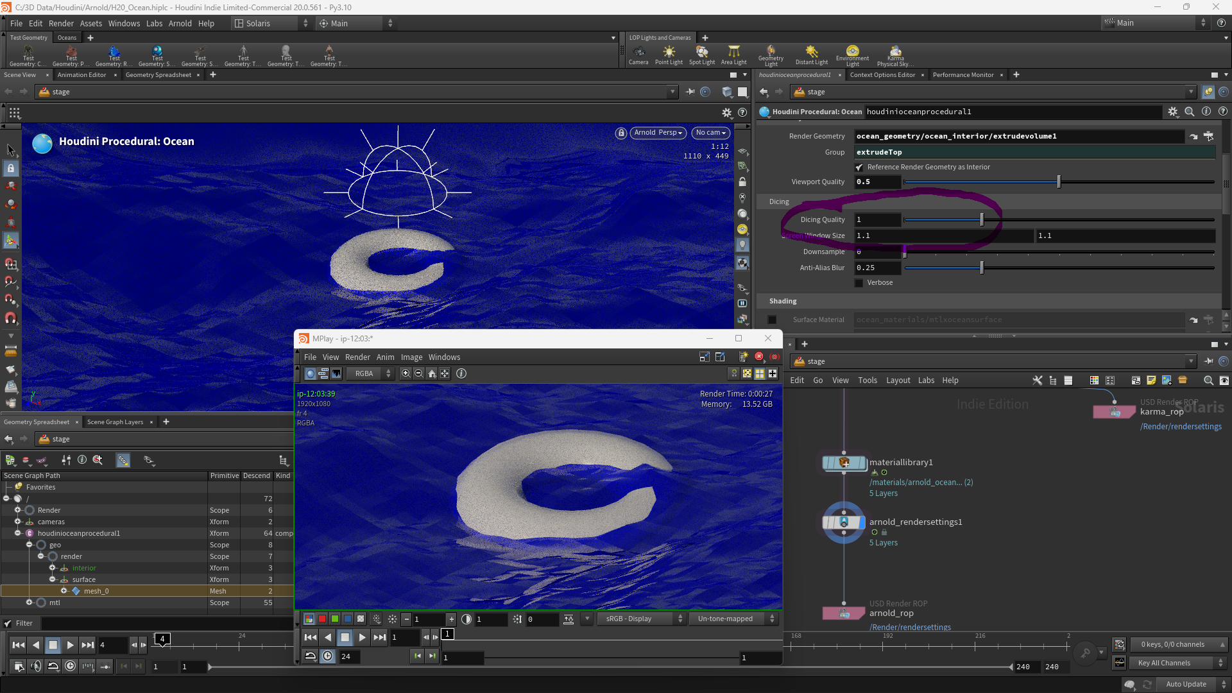Expand the cameras tree row
The height and width of the screenshot is (693, 1232).
[x=18, y=522]
